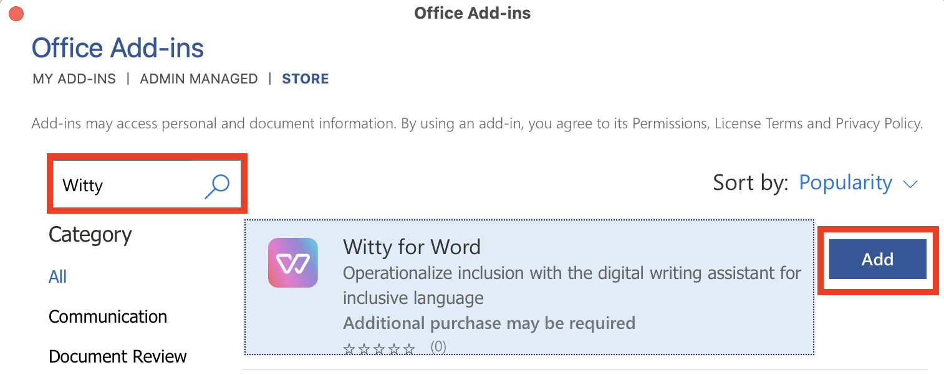Open the MY ADD-INS tab
944x375 pixels.
pos(74,79)
